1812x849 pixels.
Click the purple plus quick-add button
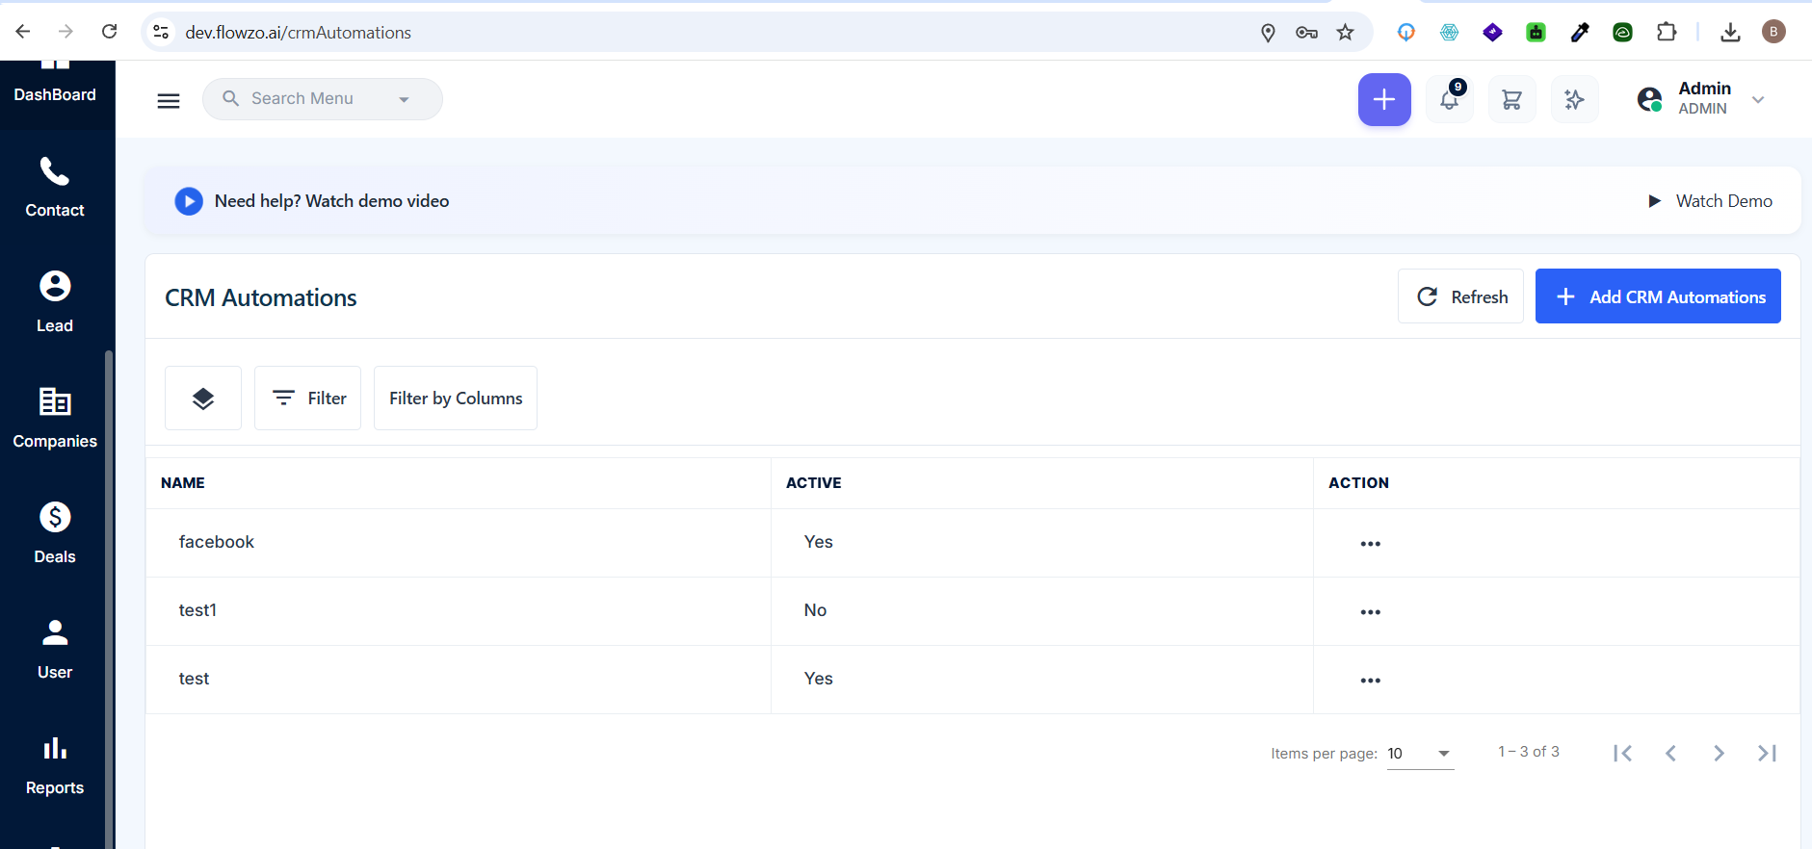(x=1384, y=99)
